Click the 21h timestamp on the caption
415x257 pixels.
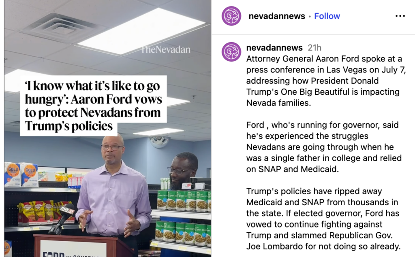pyautogui.click(x=314, y=48)
